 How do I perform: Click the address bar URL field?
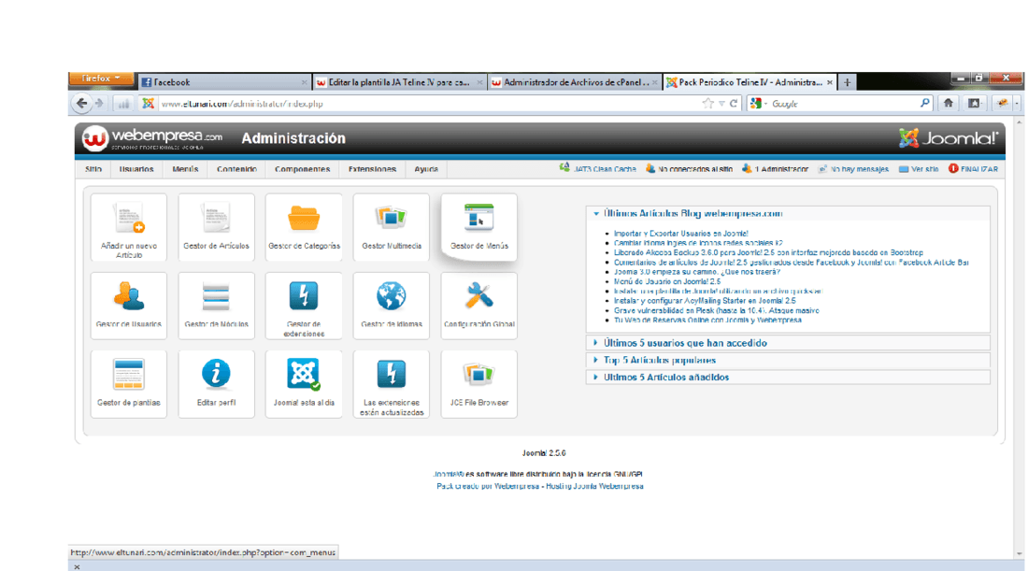(430, 104)
